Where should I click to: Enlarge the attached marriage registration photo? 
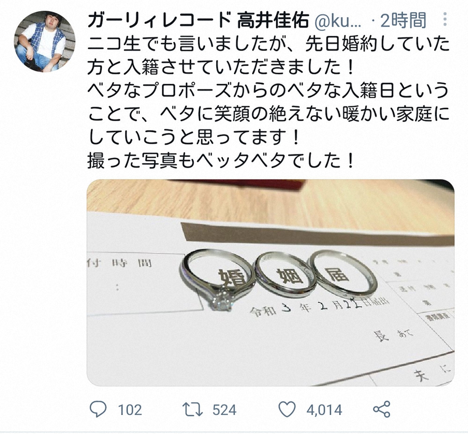(271, 282)
